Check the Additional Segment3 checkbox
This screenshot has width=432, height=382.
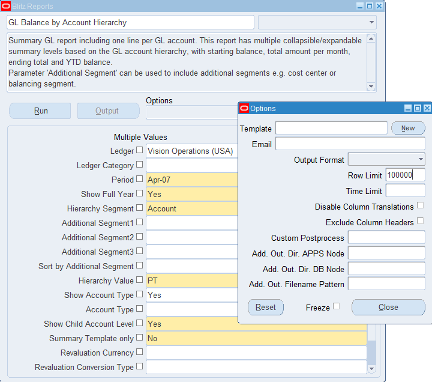pyautogui.click(x=140, y=250)
